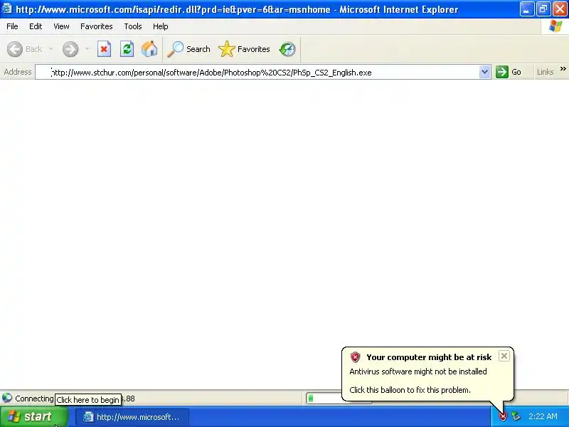Select the Internet Explorer taskbar button
Image resolution: width=569 pixels, height=427 pixels.
coord(132,417)
